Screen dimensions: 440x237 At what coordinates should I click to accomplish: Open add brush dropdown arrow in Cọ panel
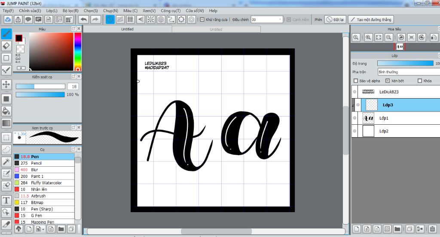point(43,229)
